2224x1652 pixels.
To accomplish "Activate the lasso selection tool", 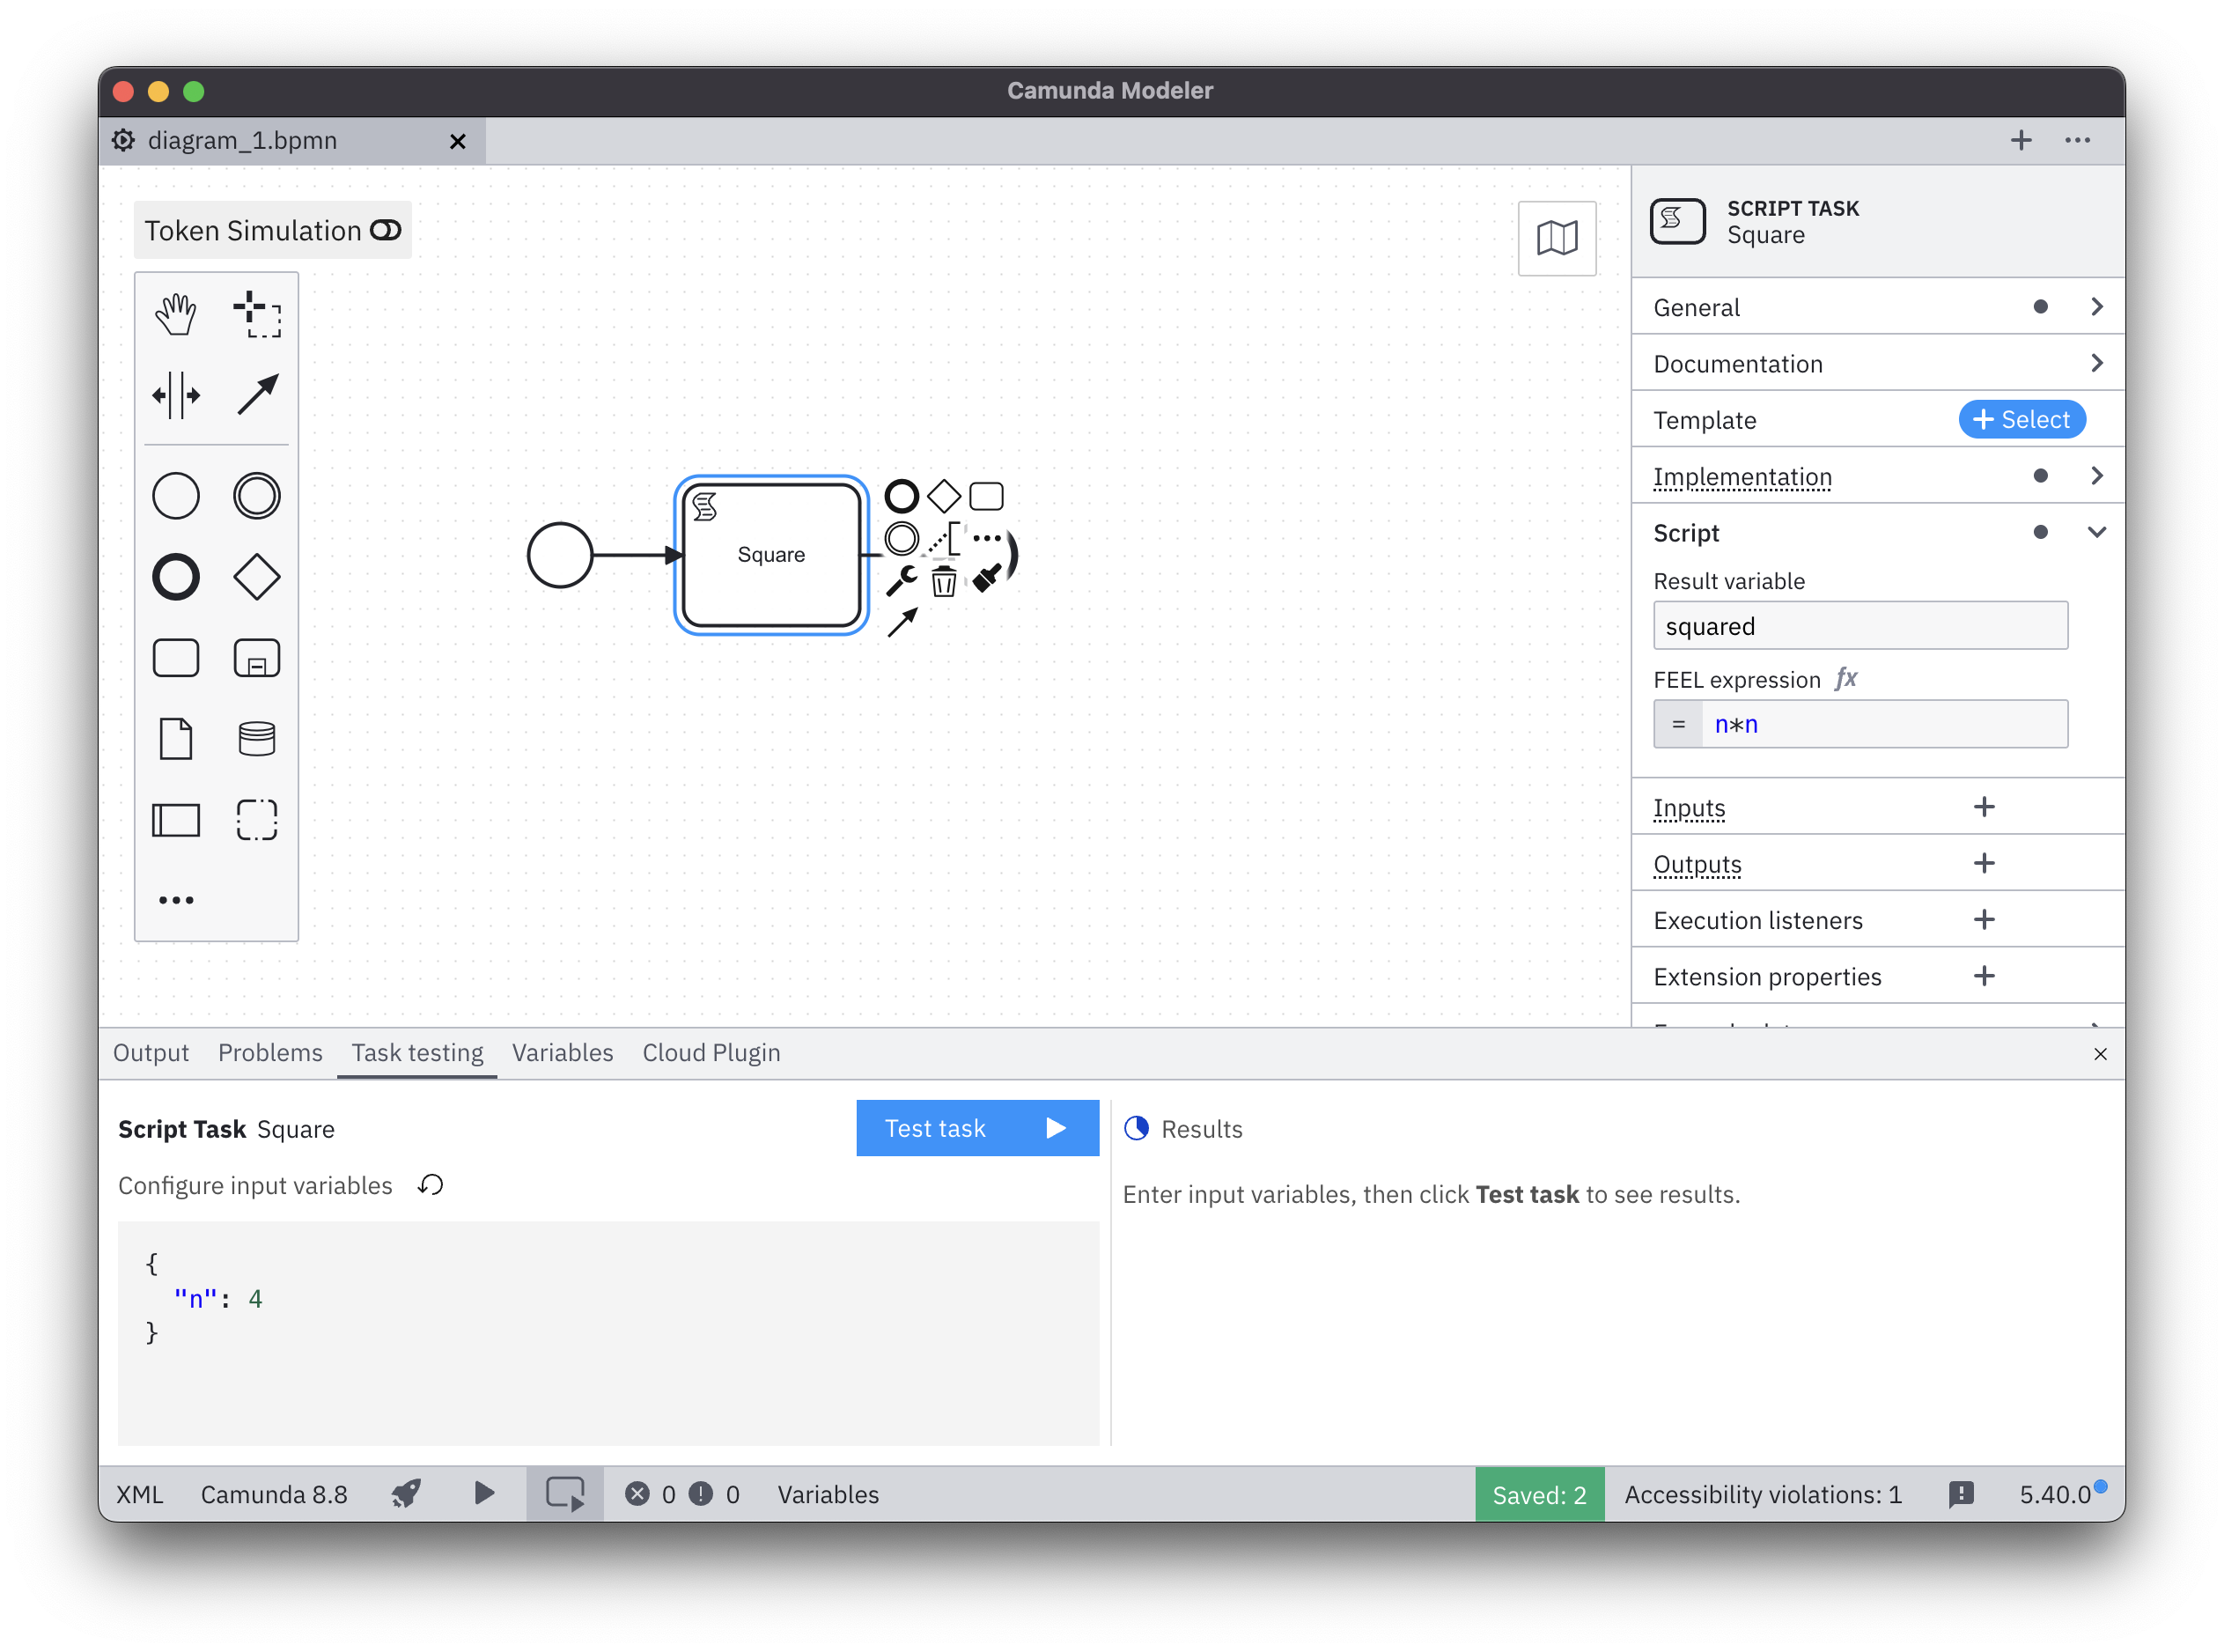I will 257,314.
